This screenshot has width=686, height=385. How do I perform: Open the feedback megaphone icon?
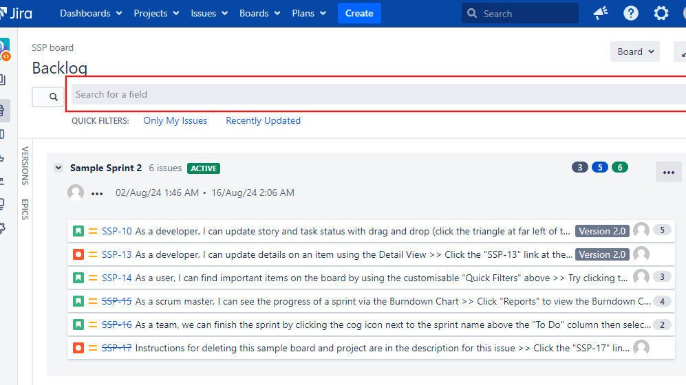coord(600,14)
